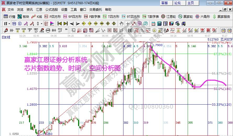Click the 论坛 forum button
Screen dimensions: 233x136
coord(178,3)
